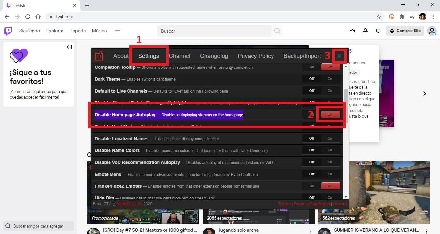This screenshot has width=440, height=234.
Task: Open the Backup/Import tab
Action: [x=302, y=56]
